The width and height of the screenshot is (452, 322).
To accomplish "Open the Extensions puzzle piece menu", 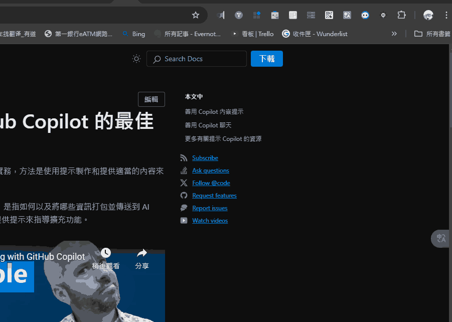I will click(x=401, y=15).
